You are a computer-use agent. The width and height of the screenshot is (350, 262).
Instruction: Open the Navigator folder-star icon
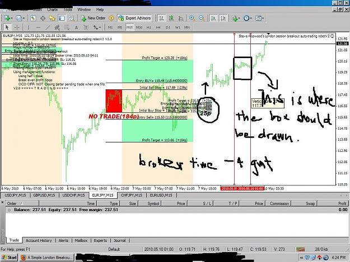[x=52, y=18]
